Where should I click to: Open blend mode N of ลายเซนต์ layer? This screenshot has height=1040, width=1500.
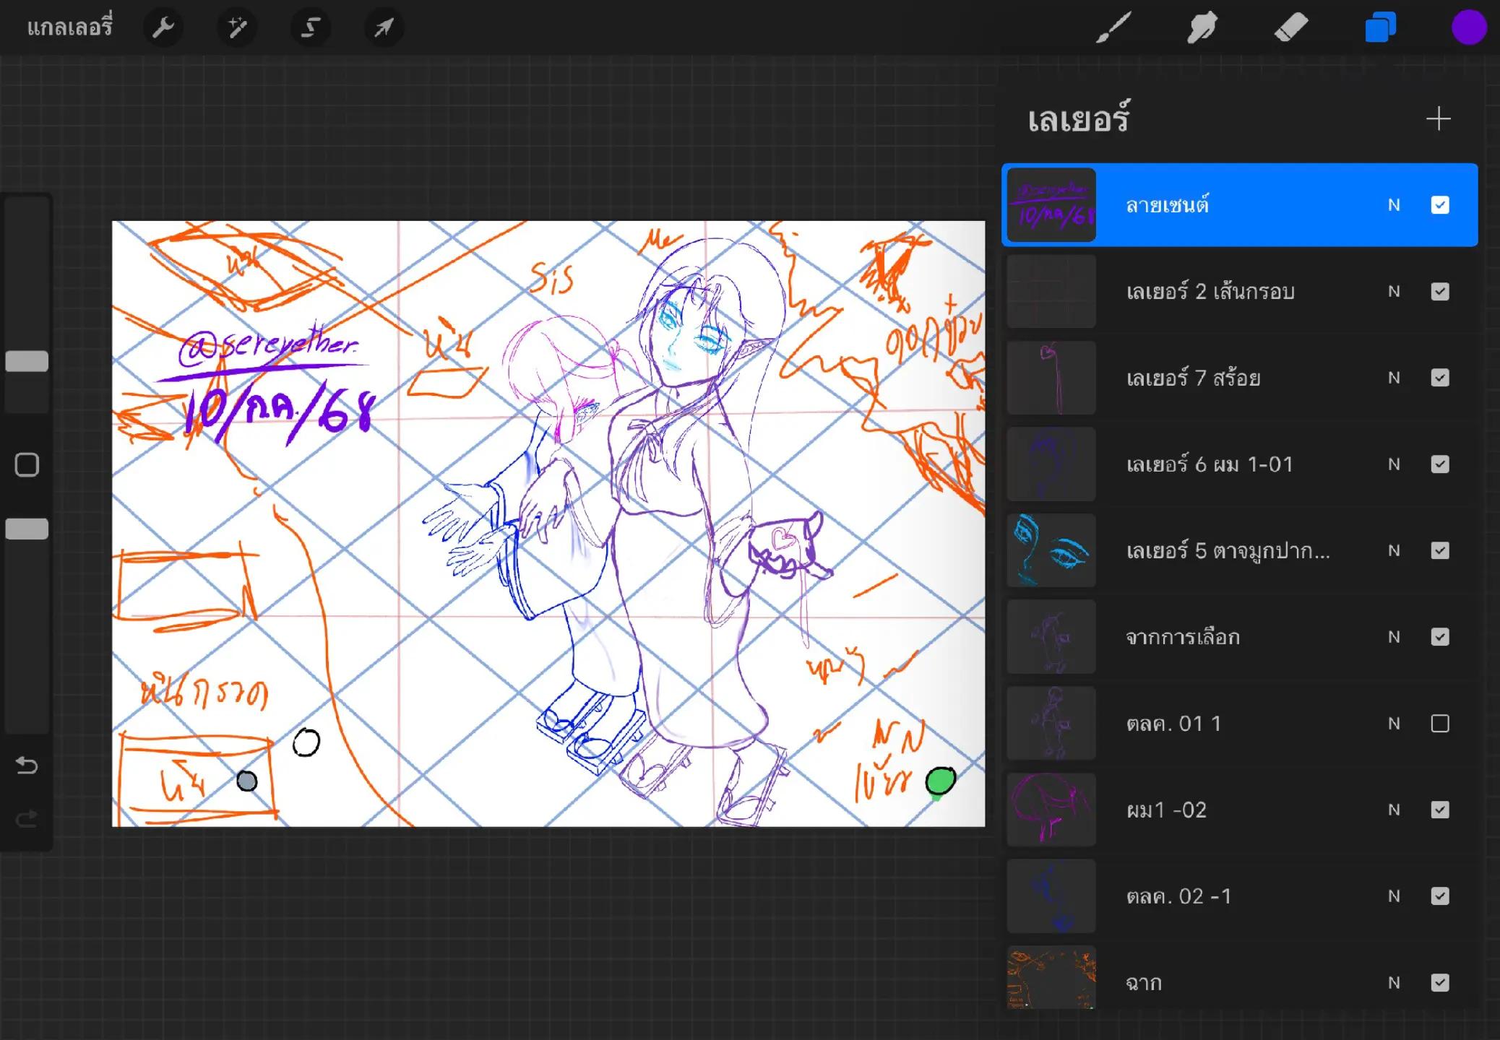1394,205
